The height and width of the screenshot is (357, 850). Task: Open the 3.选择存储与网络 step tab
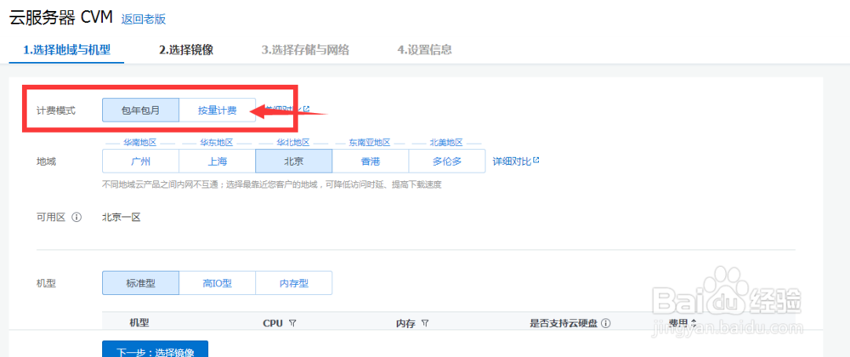pyautogui.click(x=305, y=50)
